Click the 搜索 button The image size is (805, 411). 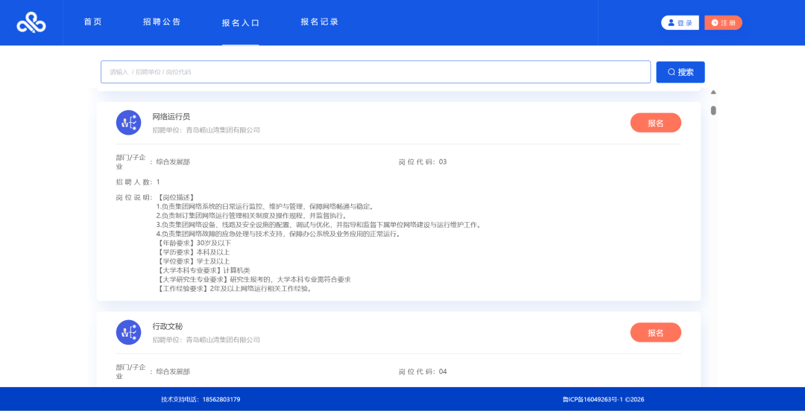[x=681, y=71]
